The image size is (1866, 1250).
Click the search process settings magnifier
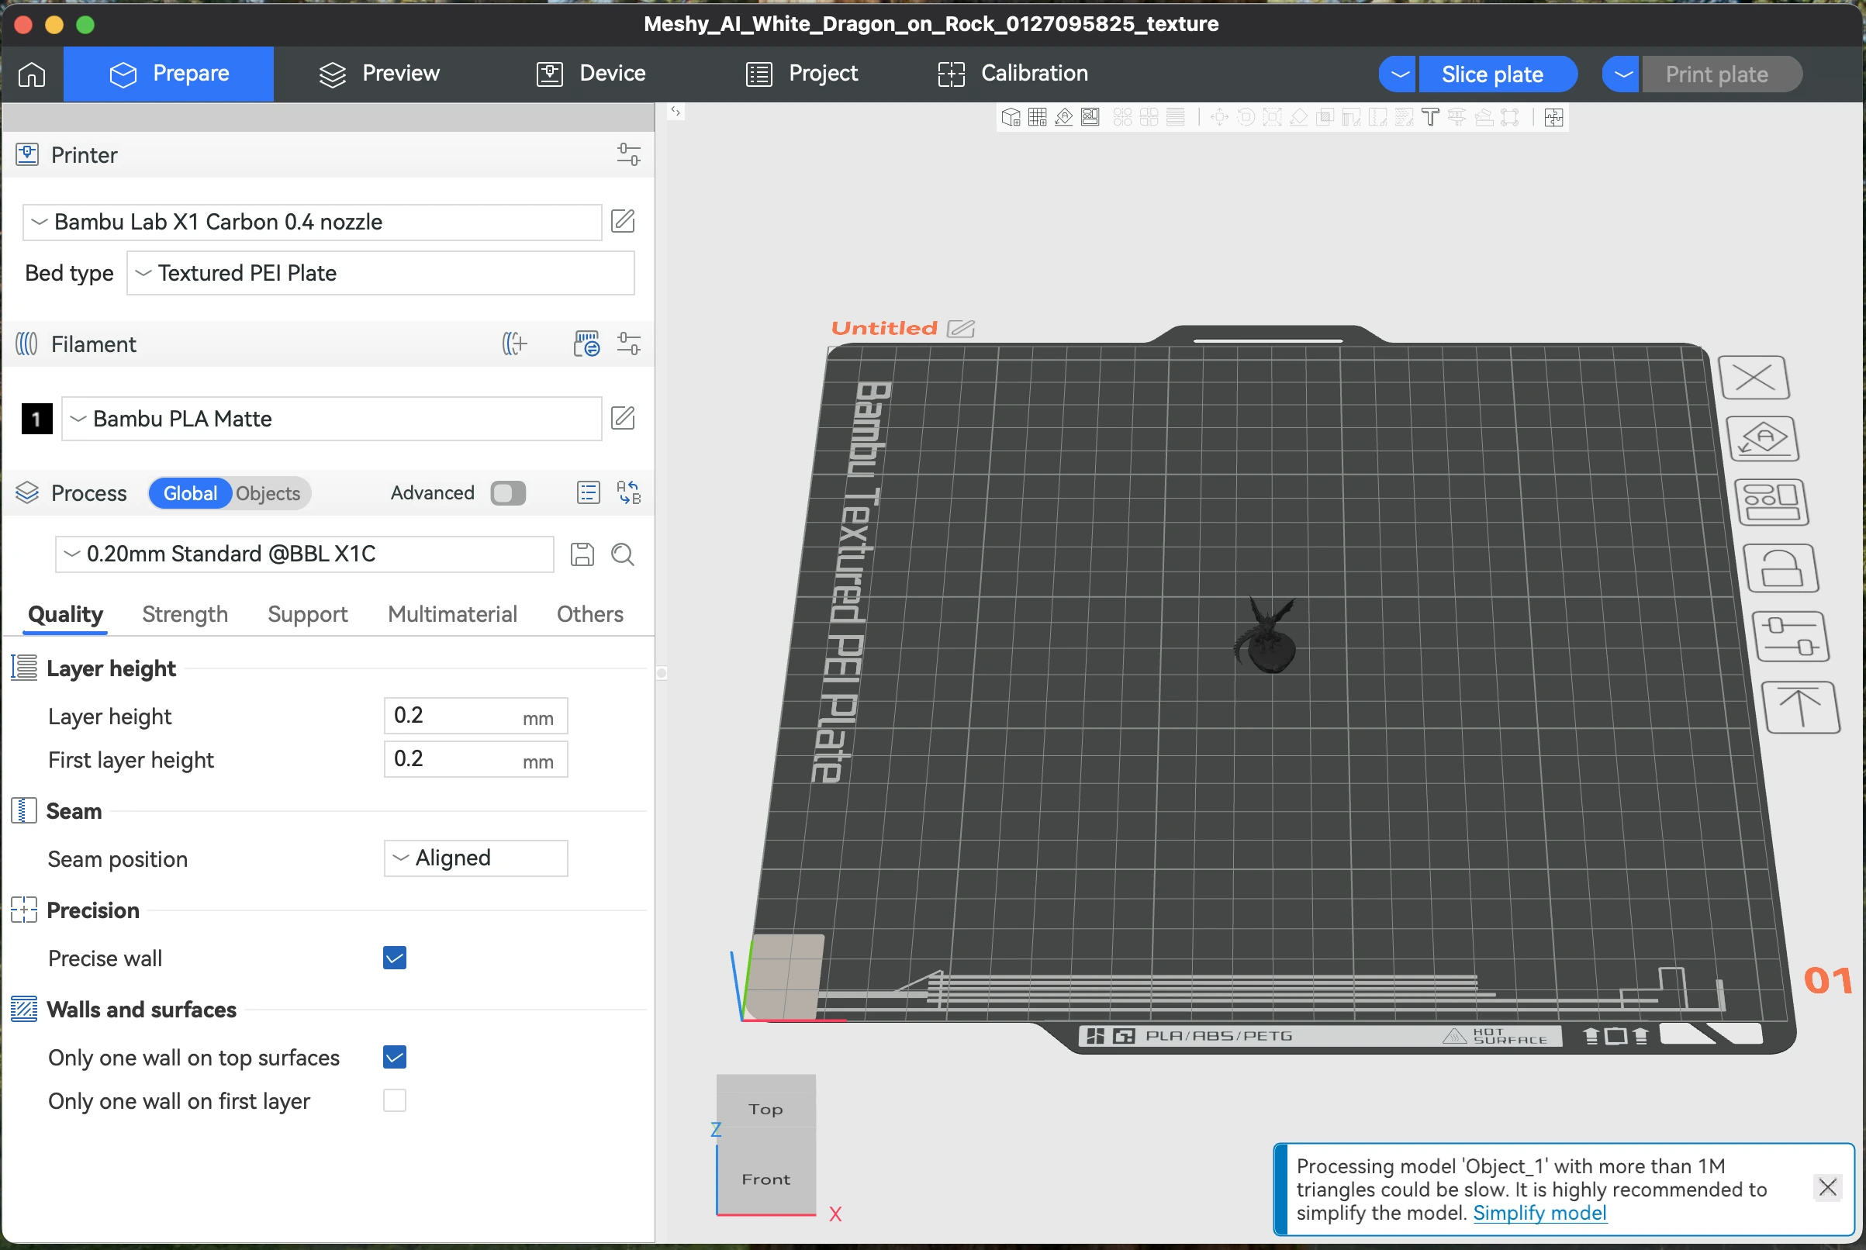pos(623,554)
